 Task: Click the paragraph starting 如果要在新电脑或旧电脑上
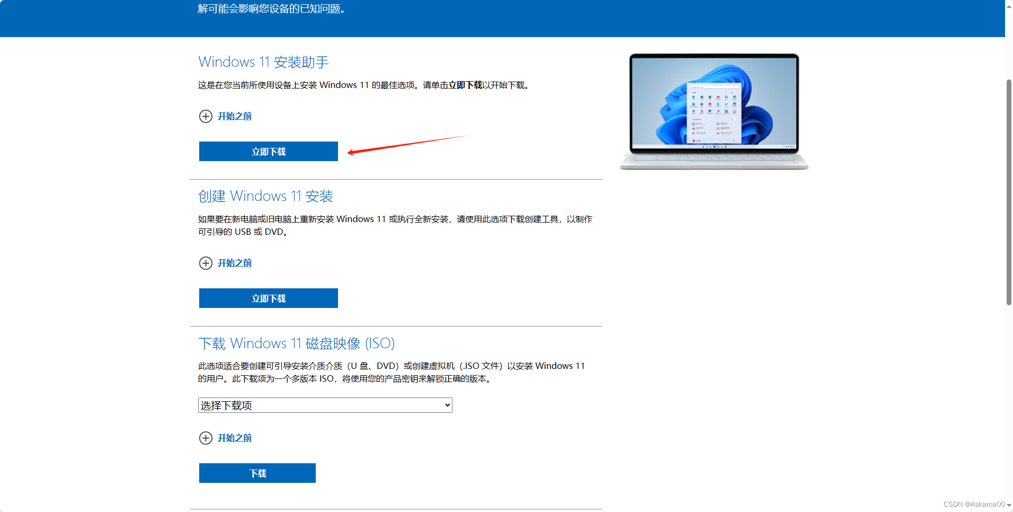[x=395, y=225]
